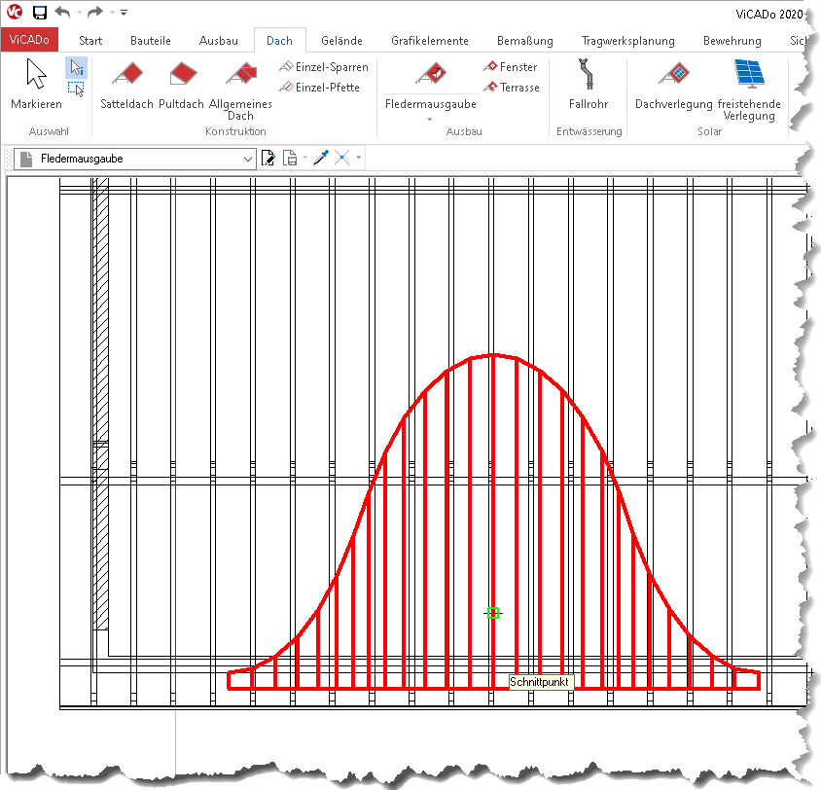Click the intersection snap cross icon
The height and width of the screenshot is (790, 821).
pos(342,158)
